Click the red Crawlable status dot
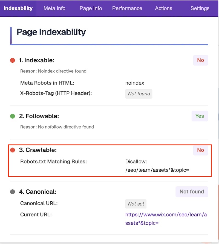Screen dimensions: 219x244 coord(12,150)
